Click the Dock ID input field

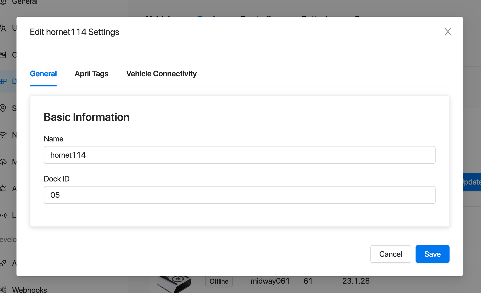239,195
